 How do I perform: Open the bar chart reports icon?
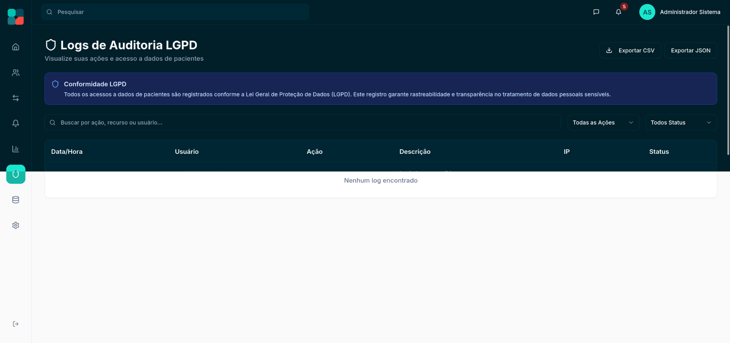[x=16, y=149]
